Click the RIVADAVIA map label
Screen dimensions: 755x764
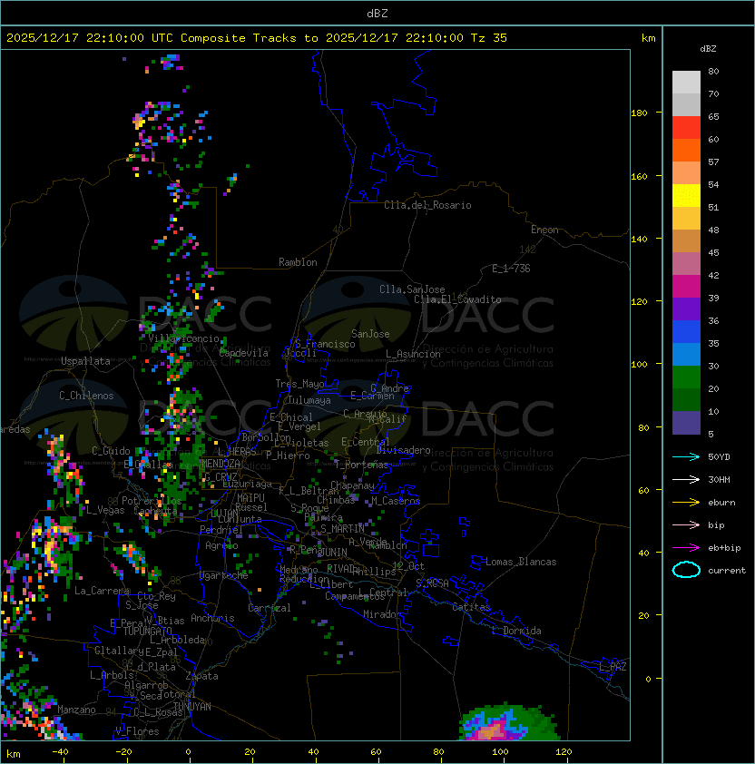point(342,569)
